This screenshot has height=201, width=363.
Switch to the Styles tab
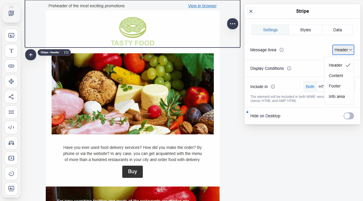pos(305,30)
